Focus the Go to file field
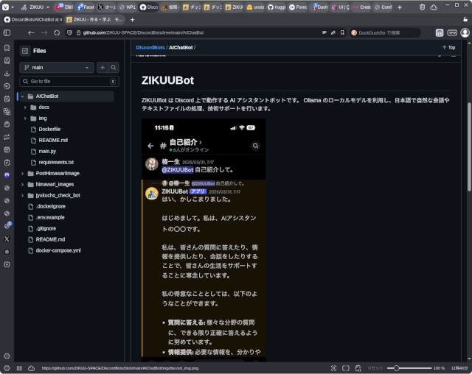The height and width of the screenshot is (374, 472). click(69, 82)
